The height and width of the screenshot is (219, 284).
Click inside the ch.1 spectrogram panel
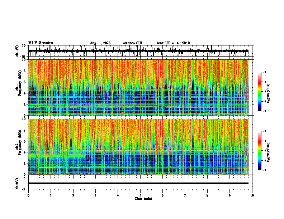point(138,87)
